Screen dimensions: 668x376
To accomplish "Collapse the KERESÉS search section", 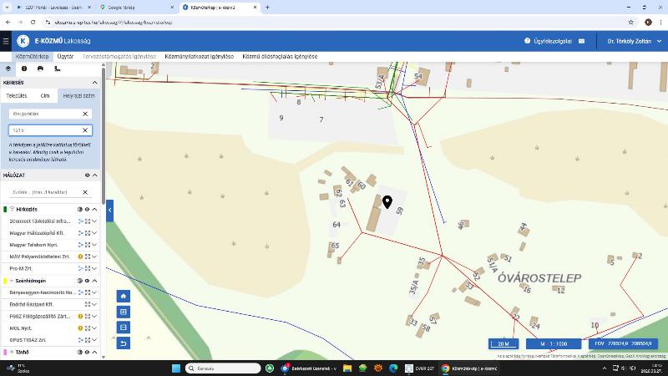I will pyautogui.click(x=95, y=83).
